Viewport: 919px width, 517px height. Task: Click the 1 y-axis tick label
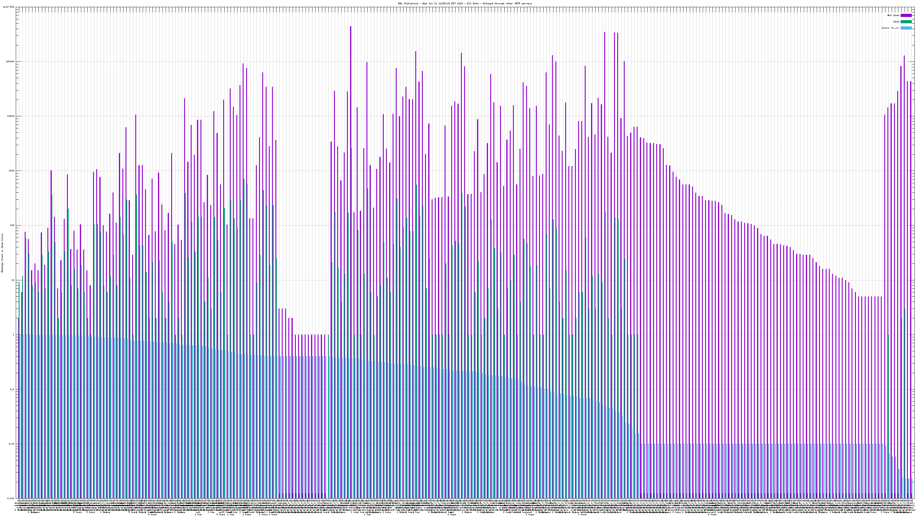[14, 335]
